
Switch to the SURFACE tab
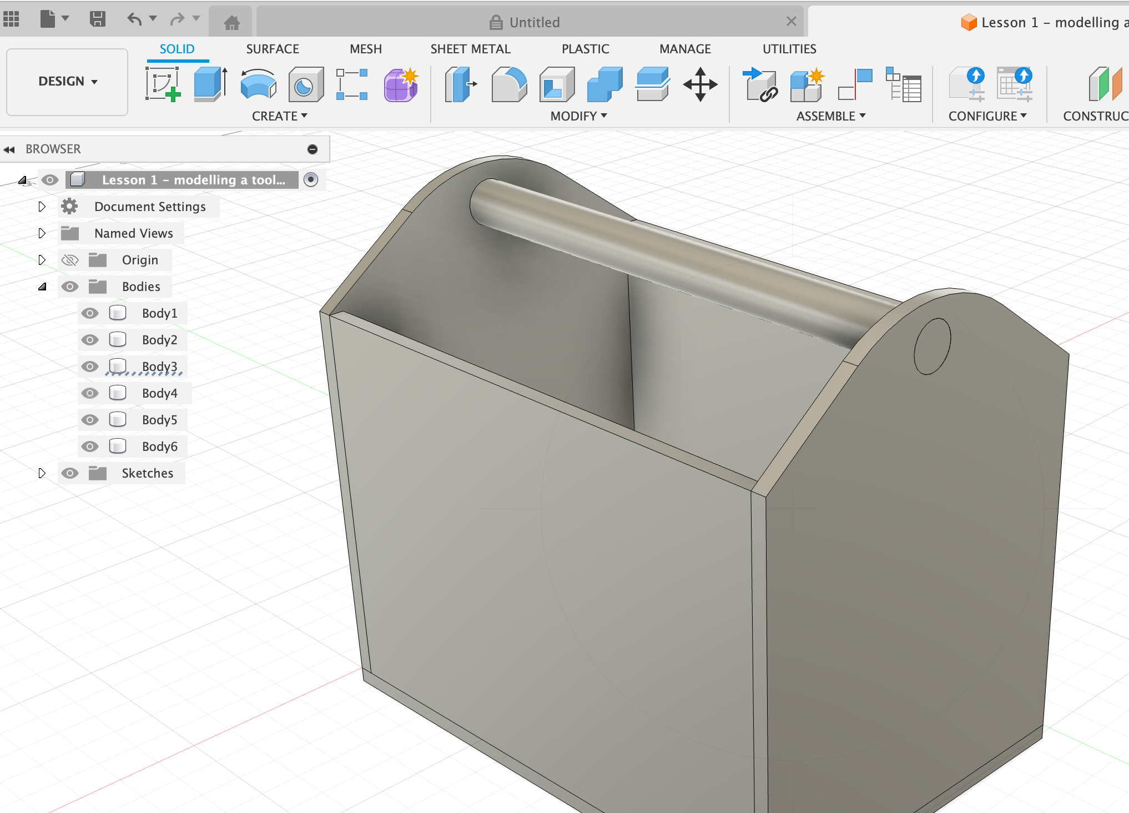pos(273,49)
